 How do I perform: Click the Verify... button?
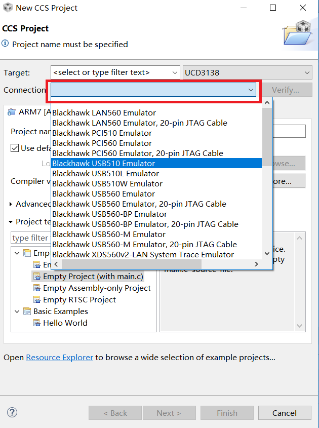[x=286, y=90]
